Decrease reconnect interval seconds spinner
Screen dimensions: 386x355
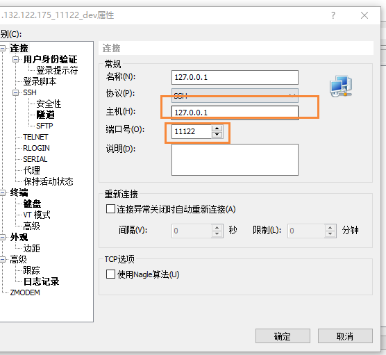pyautogui.click(x=217, y=234)
